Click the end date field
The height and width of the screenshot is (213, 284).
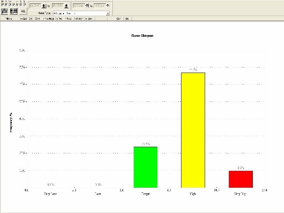click(x=58, y=6)
